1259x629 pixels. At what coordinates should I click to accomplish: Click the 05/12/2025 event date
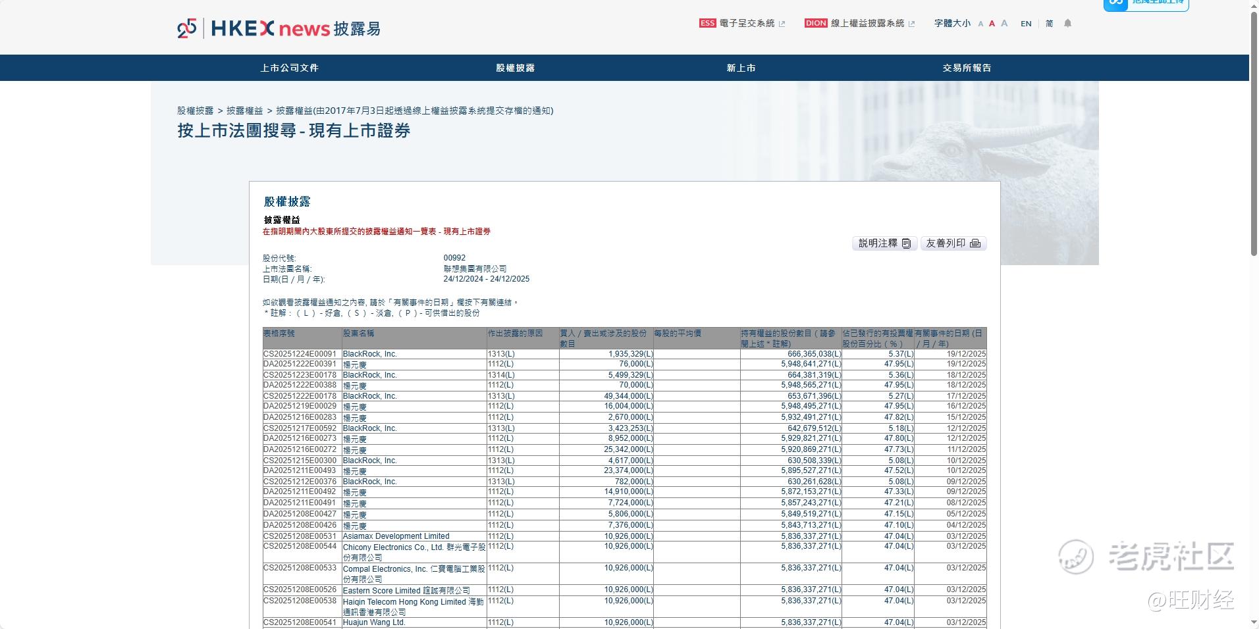[x=966, y=514]
